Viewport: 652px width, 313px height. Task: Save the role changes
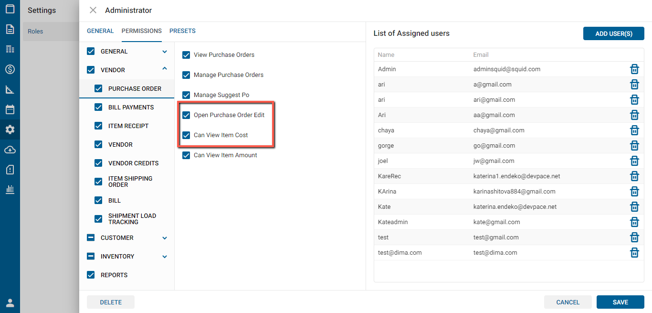tap(620, 302)
